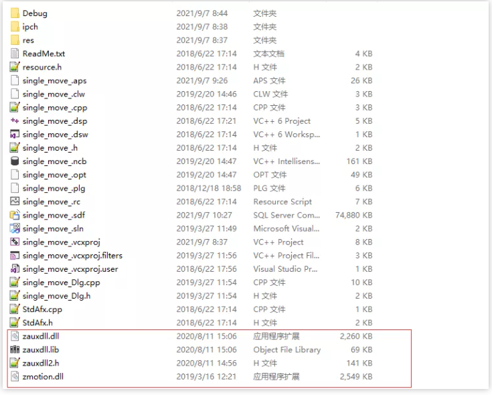Click the single_move_.clw file icon
This screenshot has height=395, width=492.
(15, 94)
